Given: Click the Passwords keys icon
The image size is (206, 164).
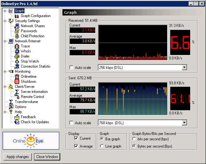Looking at the screenshot, I should [x=17, y=31].
